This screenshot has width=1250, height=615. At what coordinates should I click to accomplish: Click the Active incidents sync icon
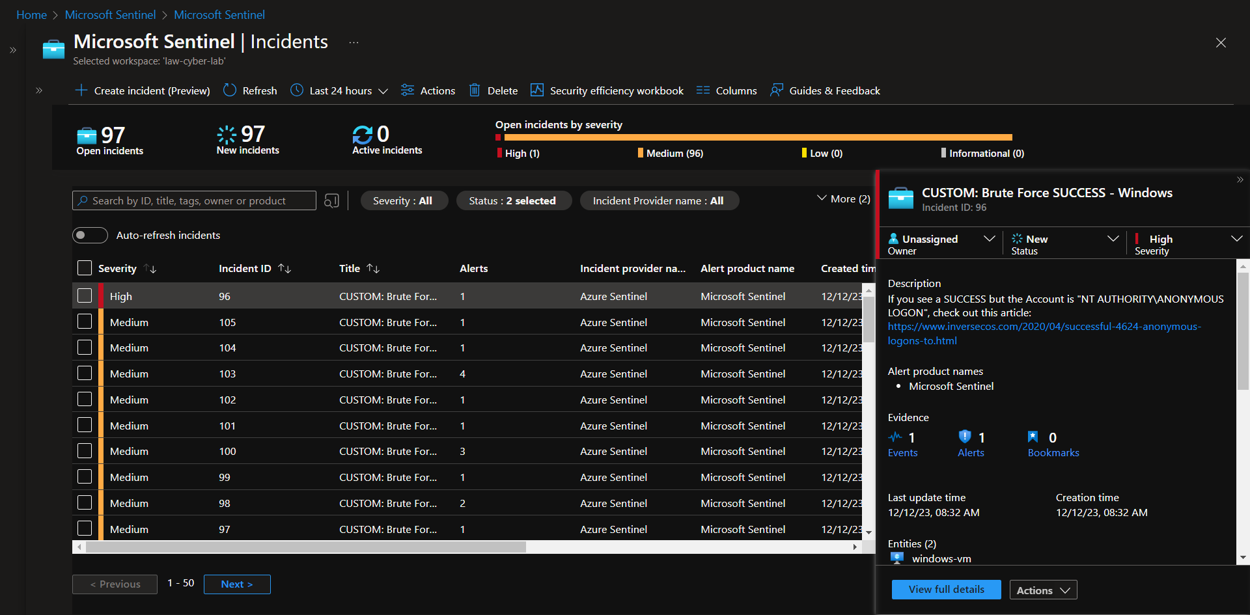[363, 135]
